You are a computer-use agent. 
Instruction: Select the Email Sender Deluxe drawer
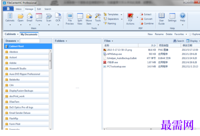click(x=27, y=113)
